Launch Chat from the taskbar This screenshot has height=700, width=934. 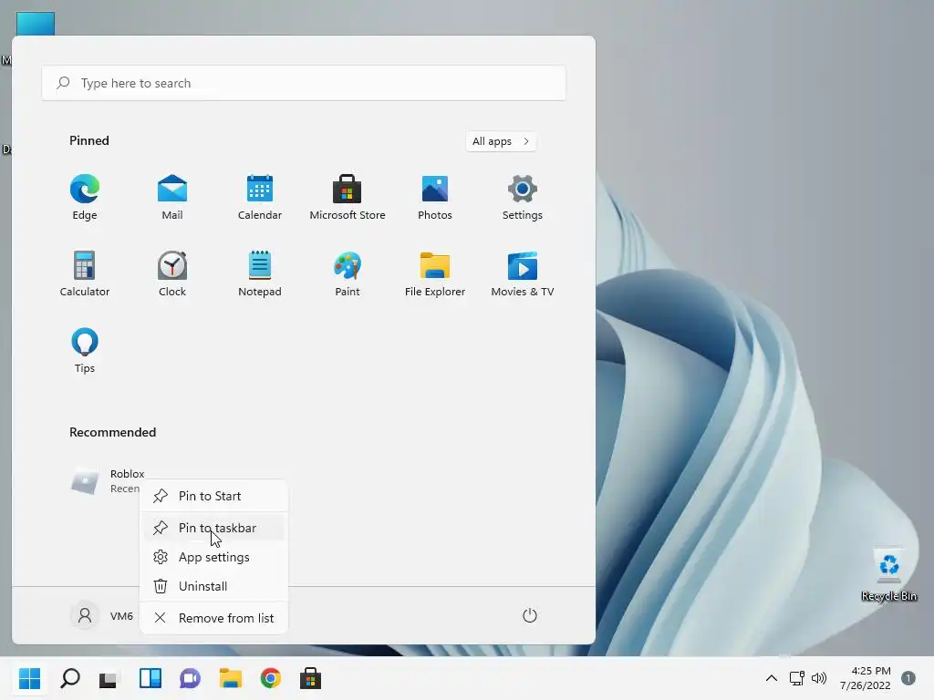(x=190, y=678)
